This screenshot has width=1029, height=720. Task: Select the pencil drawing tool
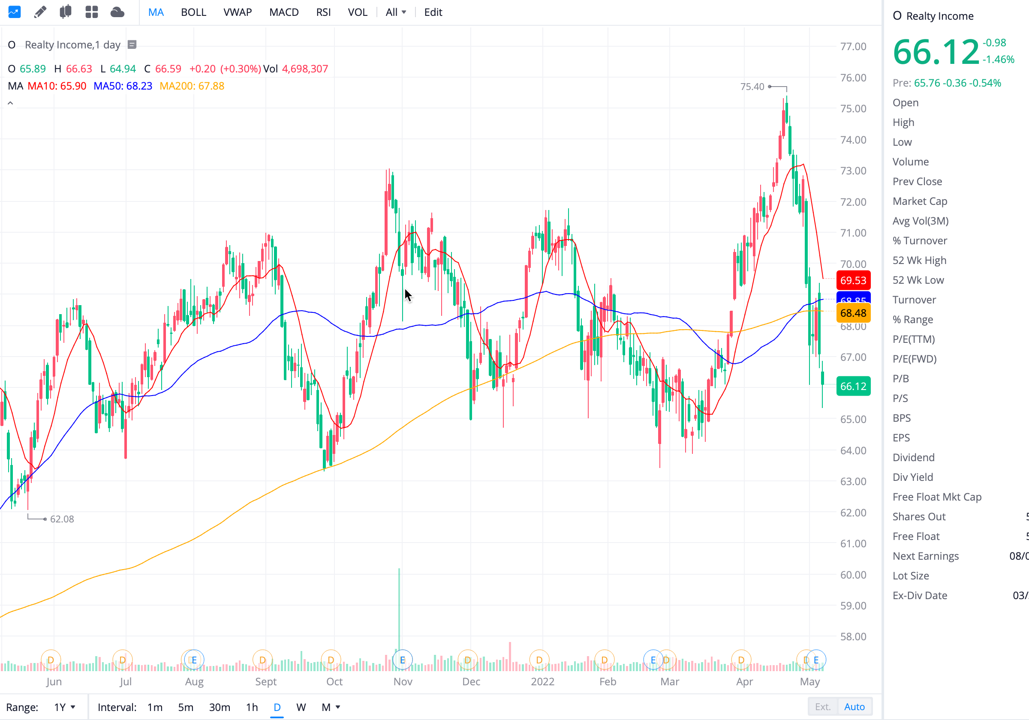(40, 12)
